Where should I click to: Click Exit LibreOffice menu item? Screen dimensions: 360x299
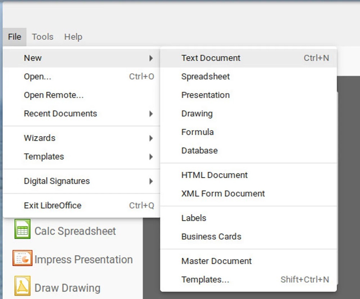point(53,205)
